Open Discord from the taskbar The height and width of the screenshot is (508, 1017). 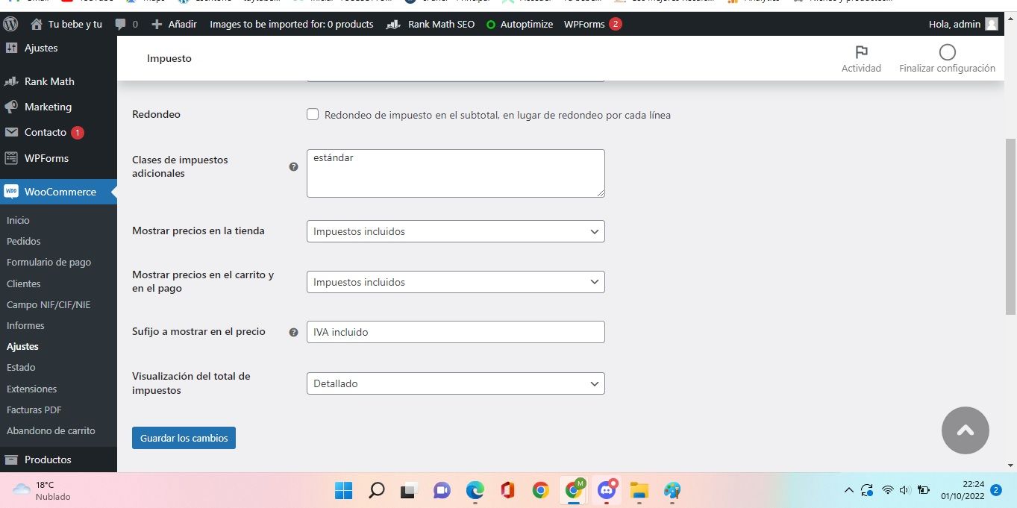pos(607,489)
